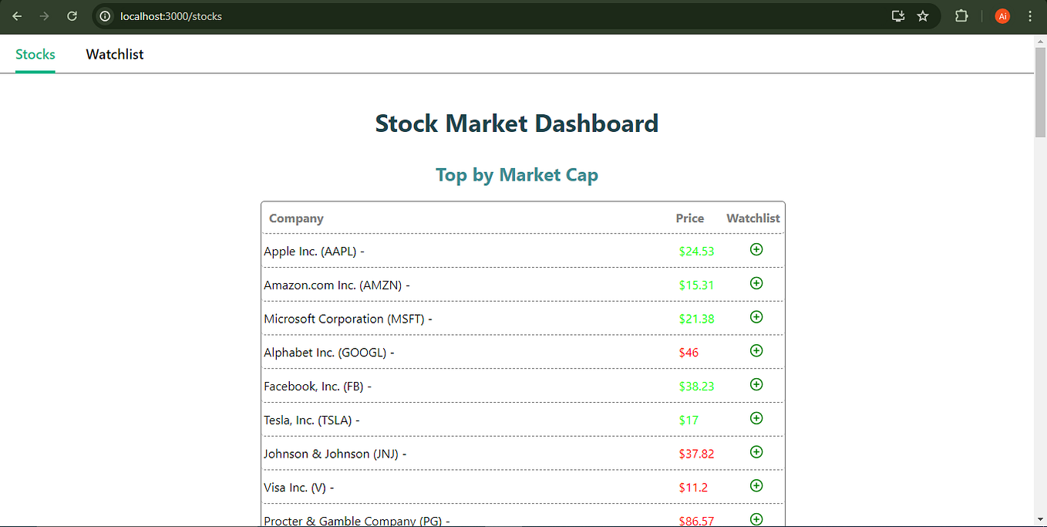Switch to the Watchlist tab
This screenshot has height=527, width=1047.
click(115, 54)
